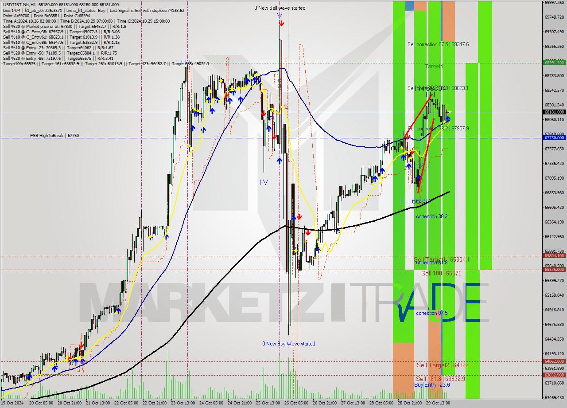Screen dimensions: 567x408
Task: Select the red 63832.900 price tag
Action: pyautogui.click(x=554, y=375)
